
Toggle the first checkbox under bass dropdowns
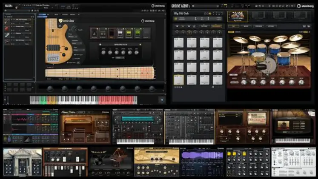(74, 55)
